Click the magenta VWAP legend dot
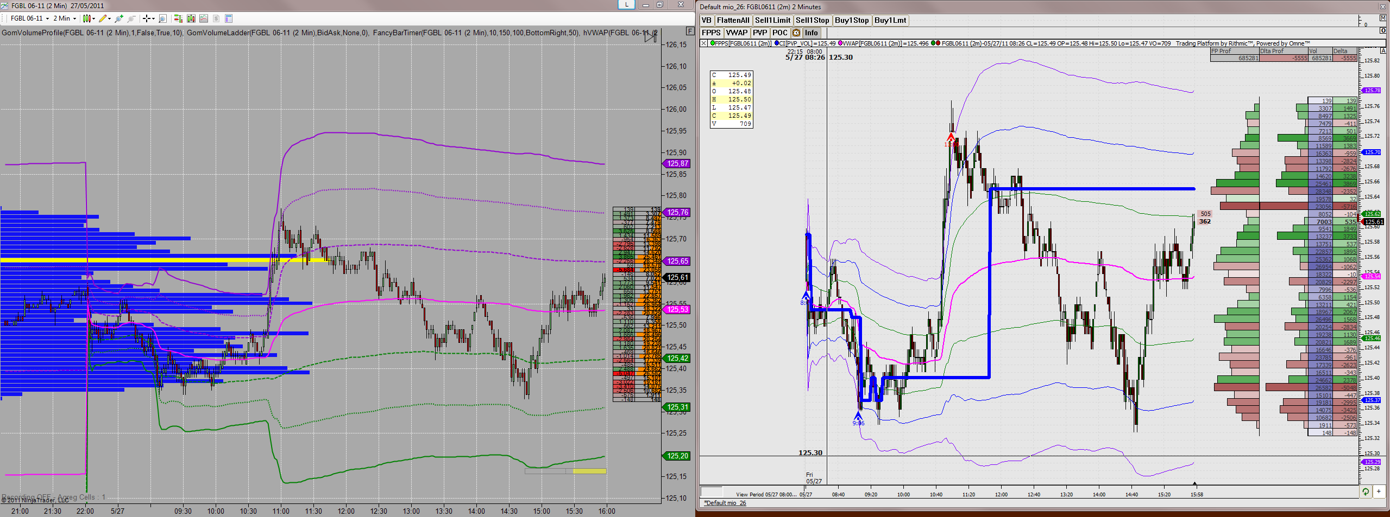This screenshot has height=517, width=1390. point(840,43)
